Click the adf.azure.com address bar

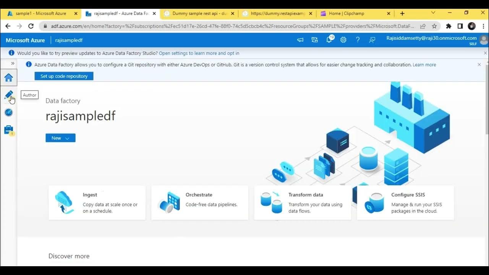point(232,26)
